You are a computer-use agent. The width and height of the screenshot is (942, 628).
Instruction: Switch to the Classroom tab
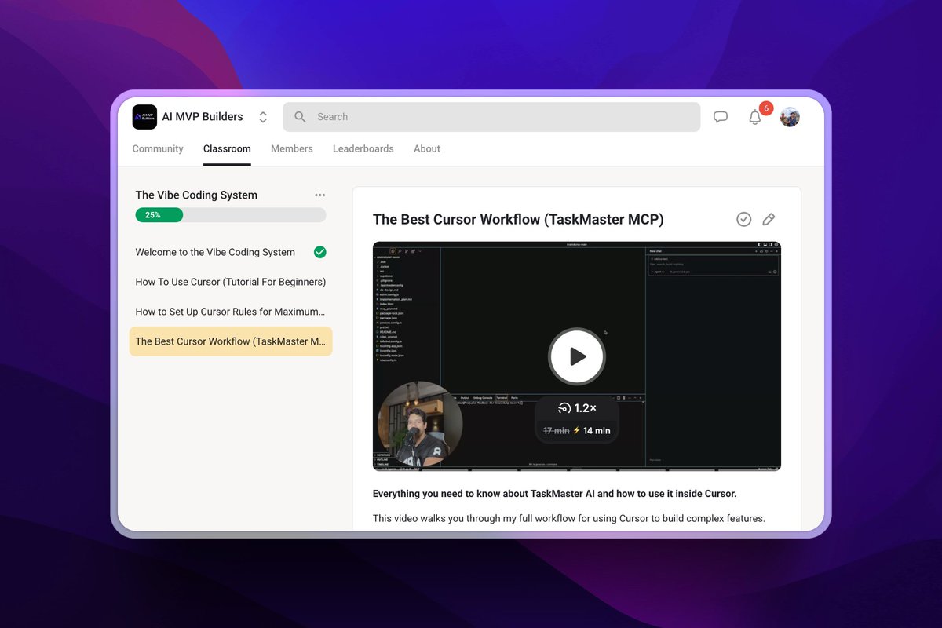click(x=227, y=148)
